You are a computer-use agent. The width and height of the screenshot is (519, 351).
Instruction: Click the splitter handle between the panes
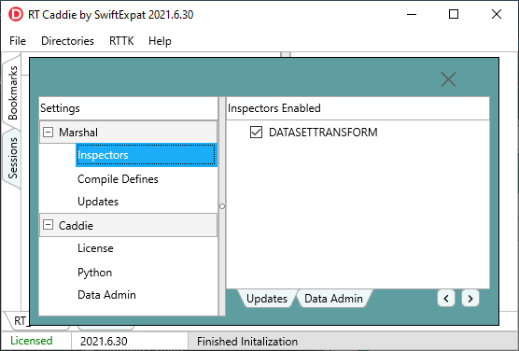click(x=222, y=206)
